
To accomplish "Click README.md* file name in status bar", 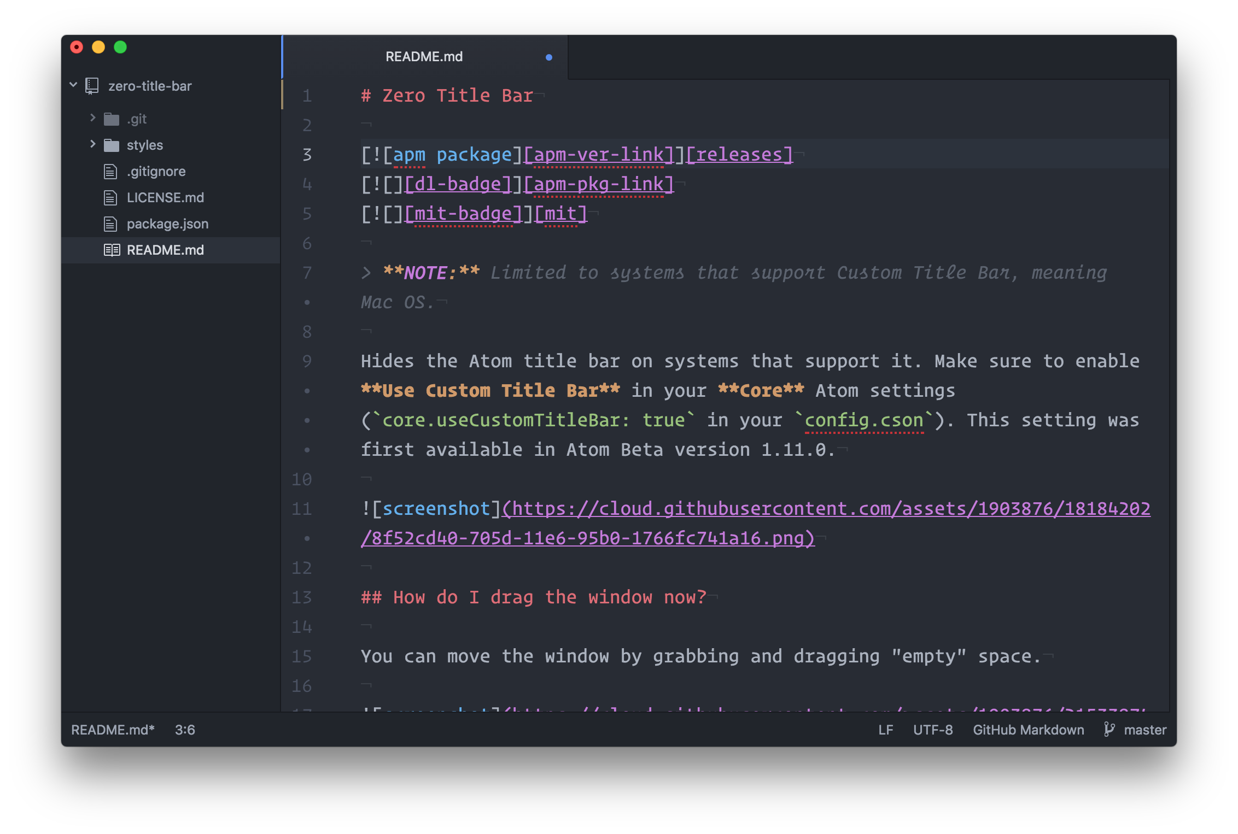I will click(113, 730).
